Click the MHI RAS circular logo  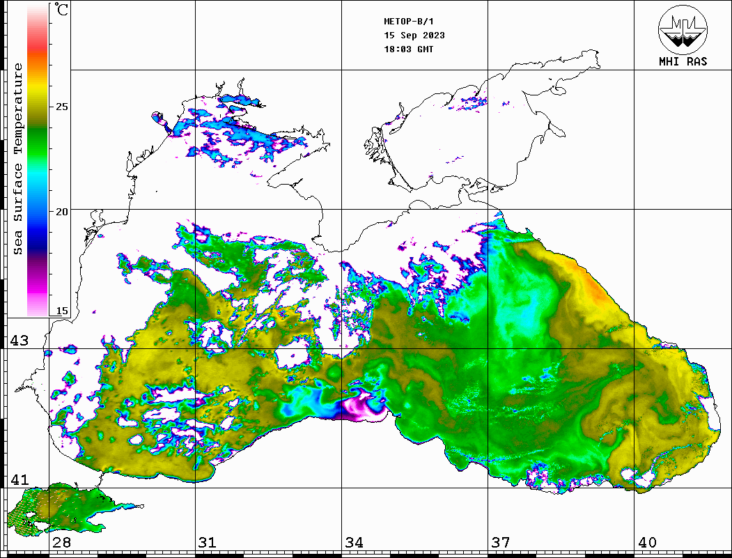click(683, 29)
